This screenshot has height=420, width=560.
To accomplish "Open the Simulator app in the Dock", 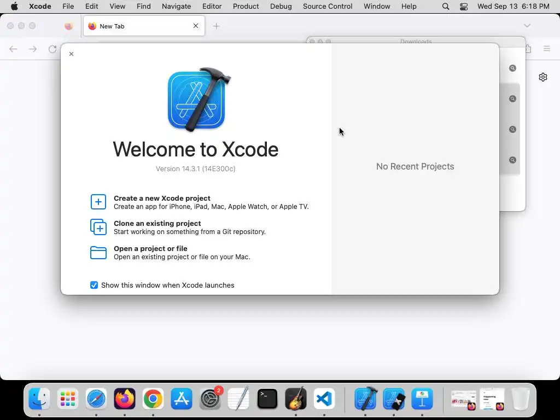I will pos(394,399).
